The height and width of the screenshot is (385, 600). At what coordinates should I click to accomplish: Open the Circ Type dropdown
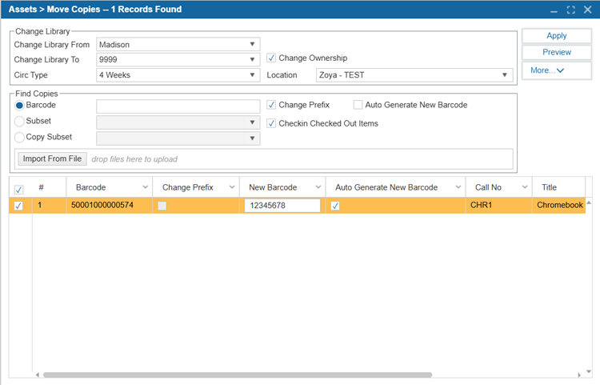[252, 75]
